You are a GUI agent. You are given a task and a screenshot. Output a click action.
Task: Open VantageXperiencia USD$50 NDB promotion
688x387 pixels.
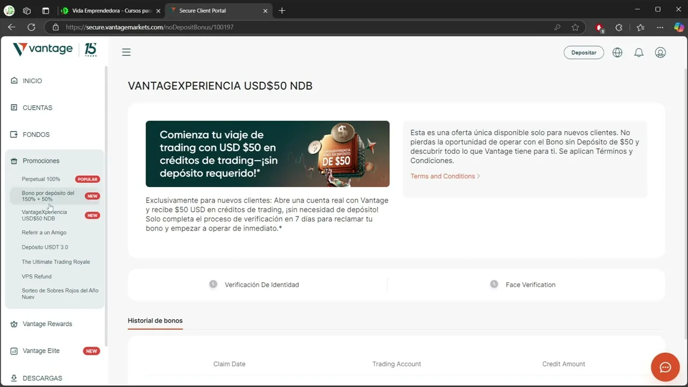tap(44, 216)
